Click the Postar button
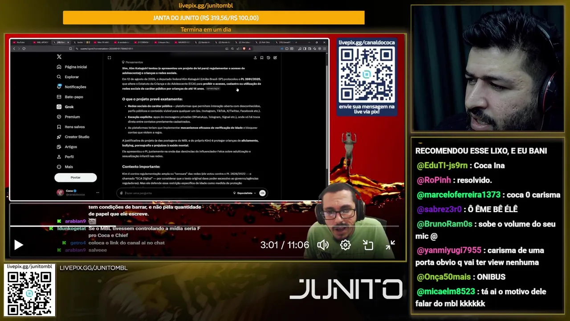 75,177
